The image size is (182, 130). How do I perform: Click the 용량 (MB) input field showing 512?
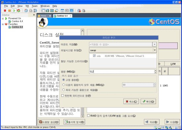click(122, 71)
